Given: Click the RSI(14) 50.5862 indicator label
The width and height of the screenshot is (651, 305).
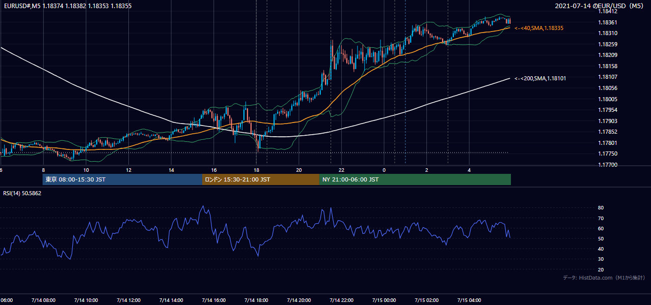Looking at the screenshot, I should (22, 193).
